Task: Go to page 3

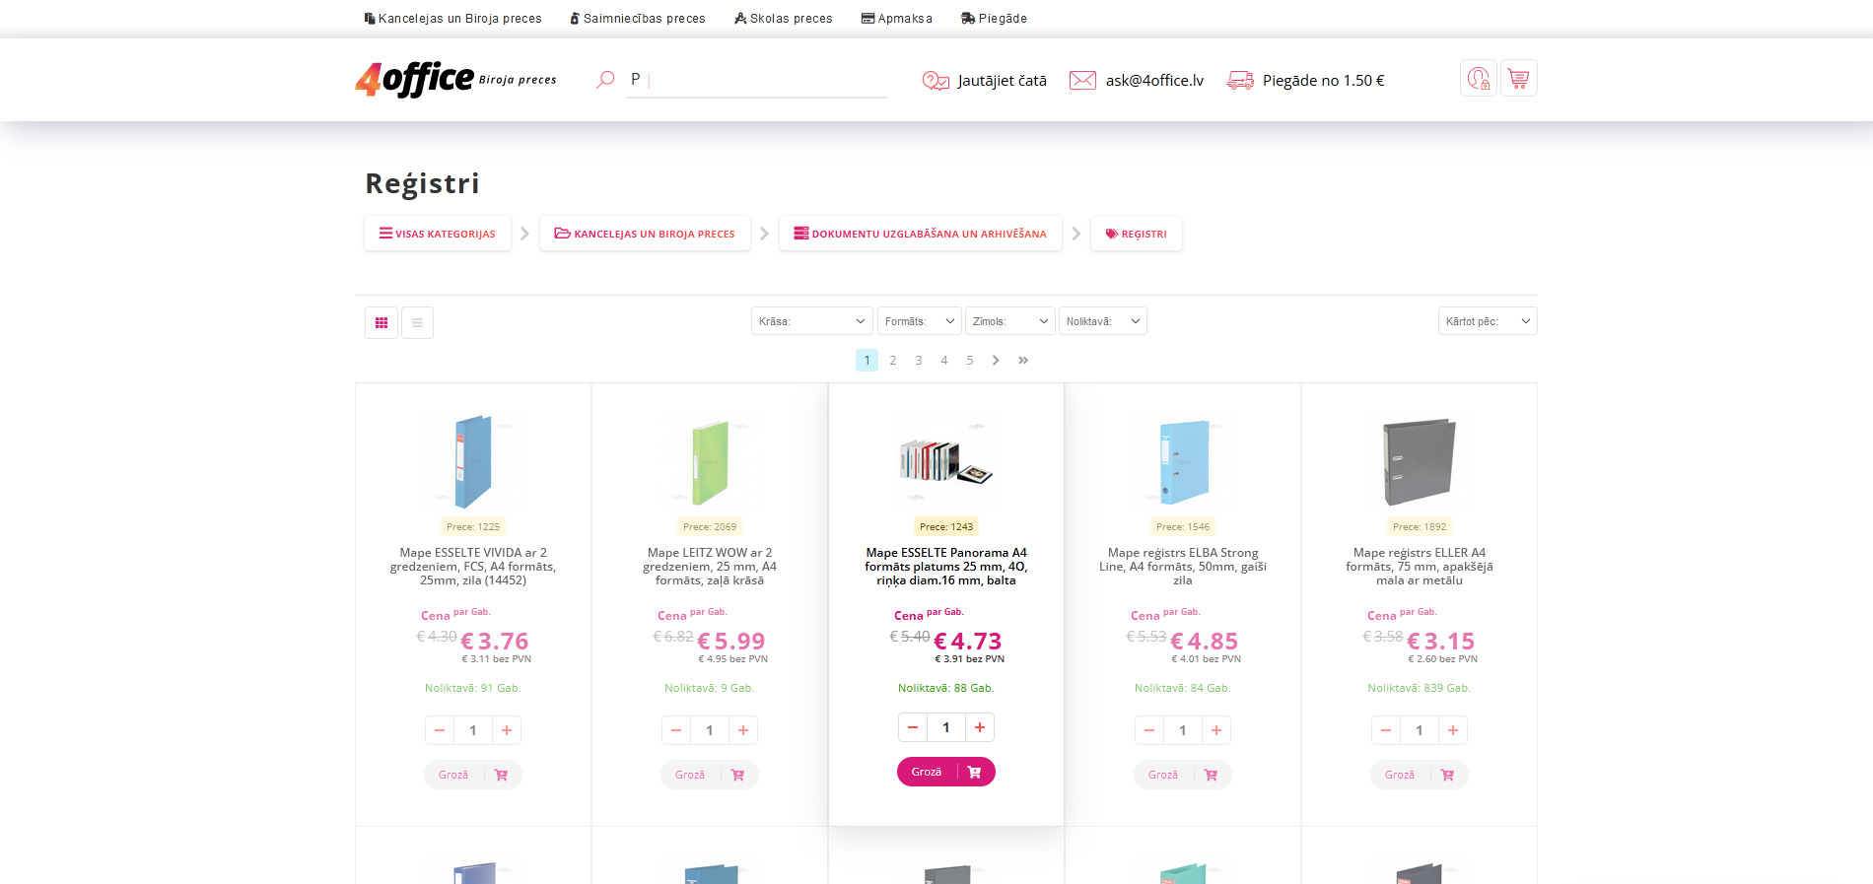Action: (919, 361)
